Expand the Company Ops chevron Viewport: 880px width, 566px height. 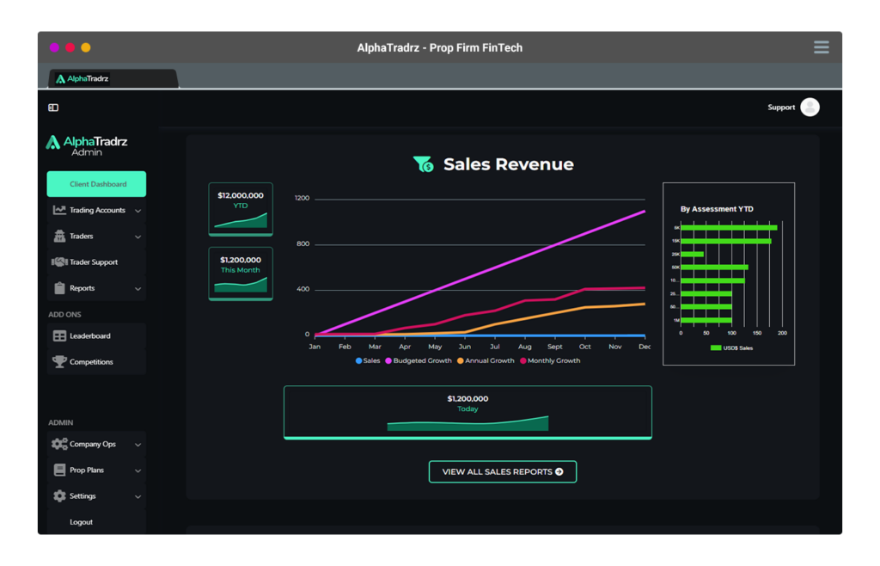[138, 445]
